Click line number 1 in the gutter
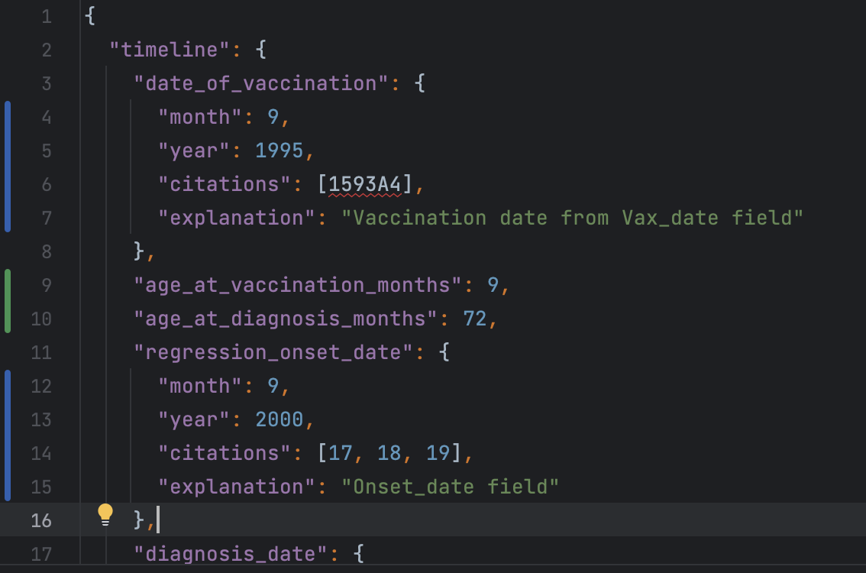The image size is (866, 573). (46, 16)
